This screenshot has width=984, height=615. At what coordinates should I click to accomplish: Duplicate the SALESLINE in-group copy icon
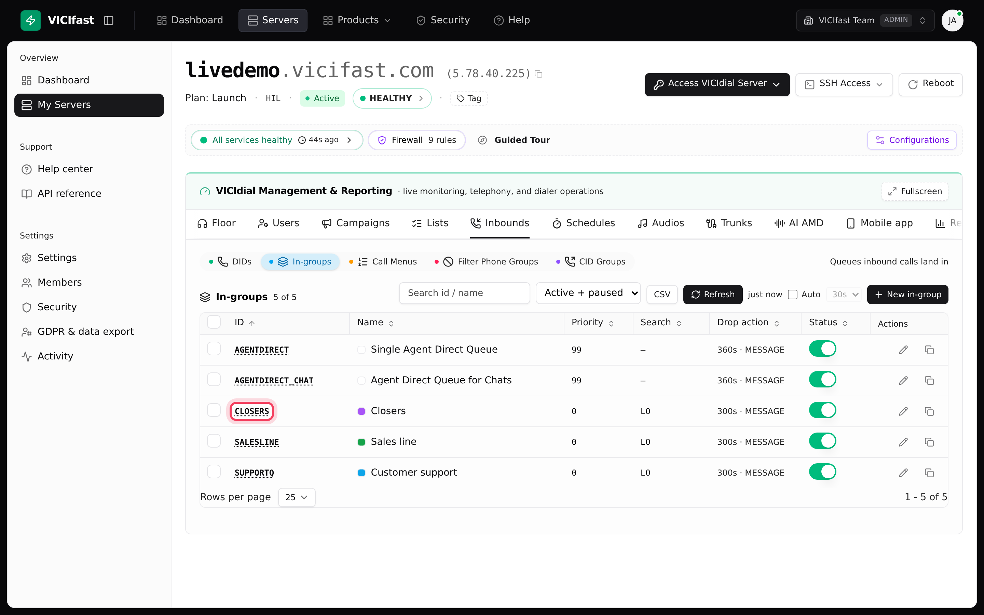click(929, 442)
